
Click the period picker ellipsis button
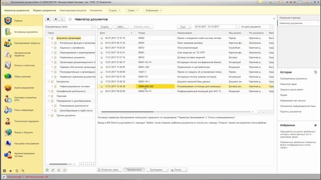237,26
